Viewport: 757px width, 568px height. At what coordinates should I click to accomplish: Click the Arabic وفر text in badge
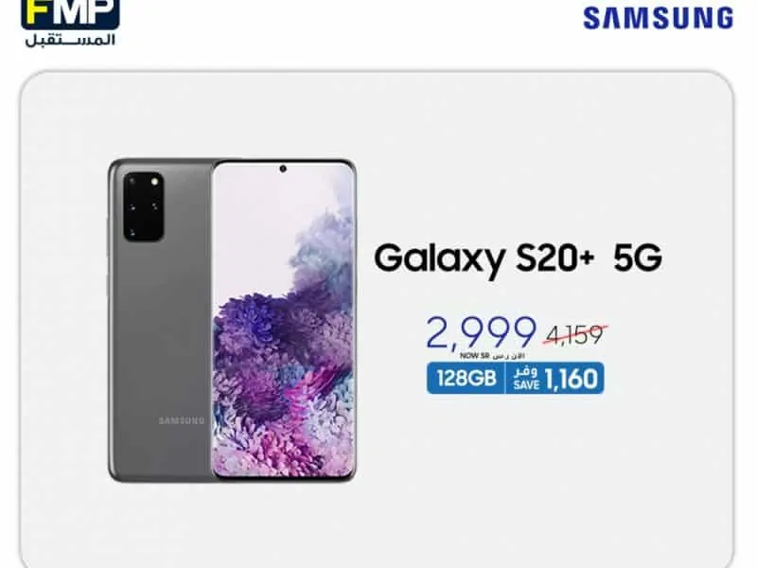tap(526, 372)
